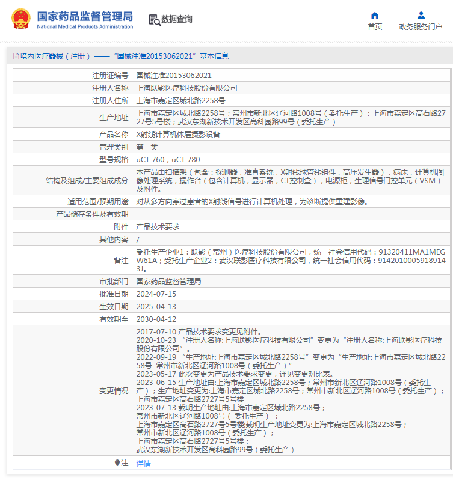Open the 数据查询 search icon
Viewport: 453px width, 478px height.
point(155,20)
